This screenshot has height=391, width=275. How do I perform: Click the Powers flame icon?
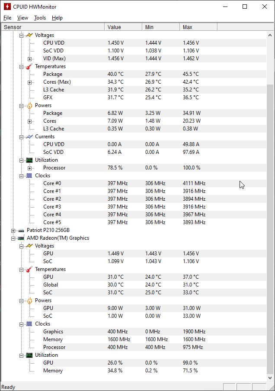pos(29,105)
